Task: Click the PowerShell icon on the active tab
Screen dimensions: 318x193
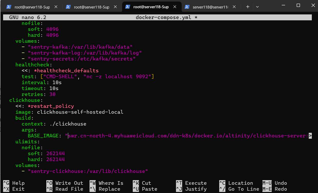Action: tap(128, 7)
